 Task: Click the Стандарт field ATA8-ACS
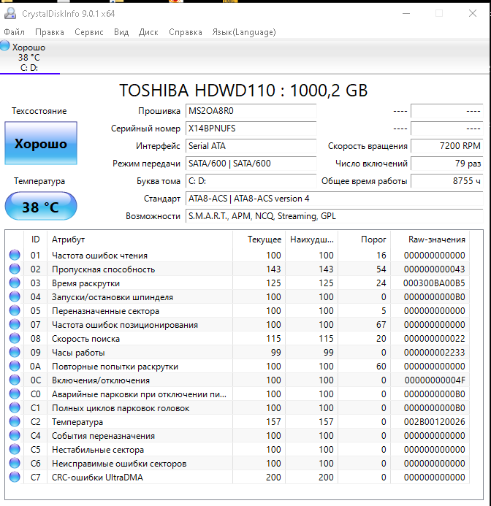335,199
